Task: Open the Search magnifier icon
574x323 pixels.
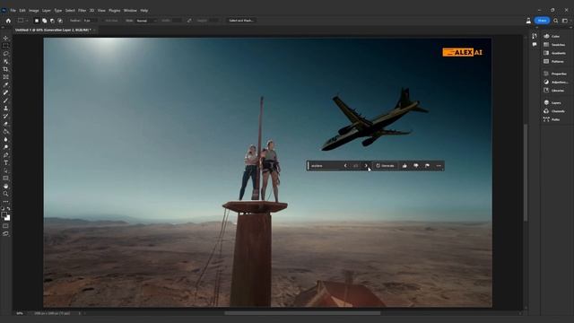Action: click(556, 21)
